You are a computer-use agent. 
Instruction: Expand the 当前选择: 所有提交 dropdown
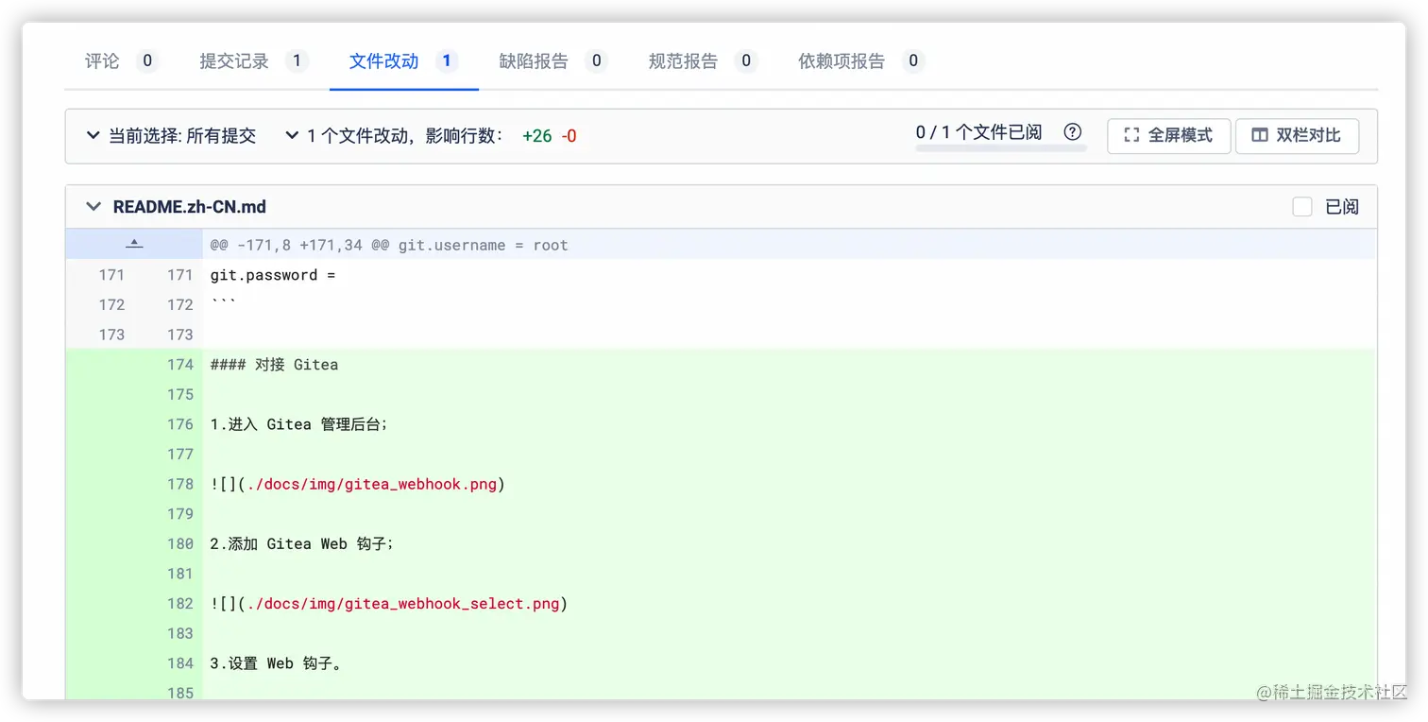[171, 136]
